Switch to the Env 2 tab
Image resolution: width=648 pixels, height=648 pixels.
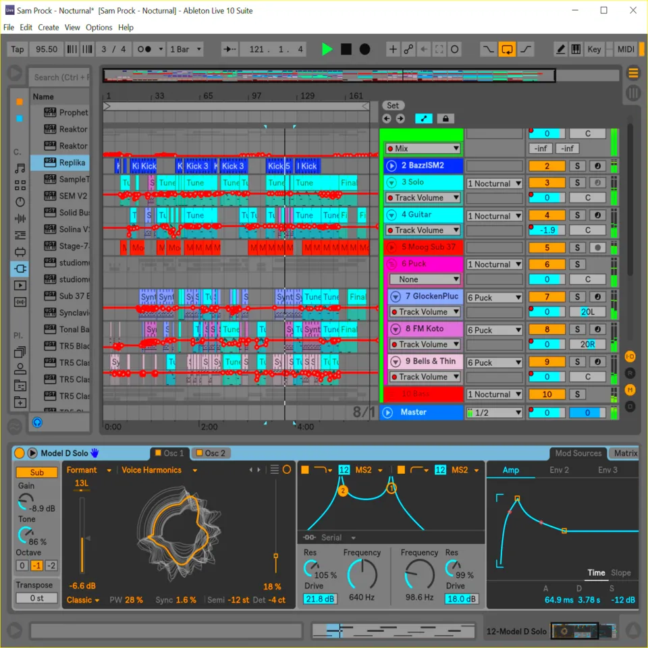tap(559, 470)
